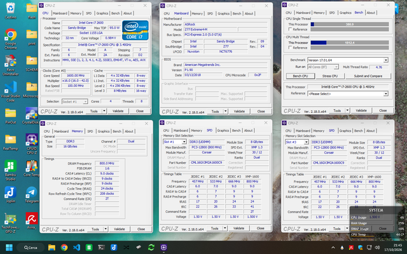Start benchmark with Bench CPU button
The image size is (407, 254).
pyautogui.click(x=300, y=76)
